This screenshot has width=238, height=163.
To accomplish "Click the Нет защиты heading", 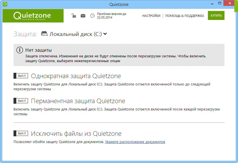I will coord(39,50).
